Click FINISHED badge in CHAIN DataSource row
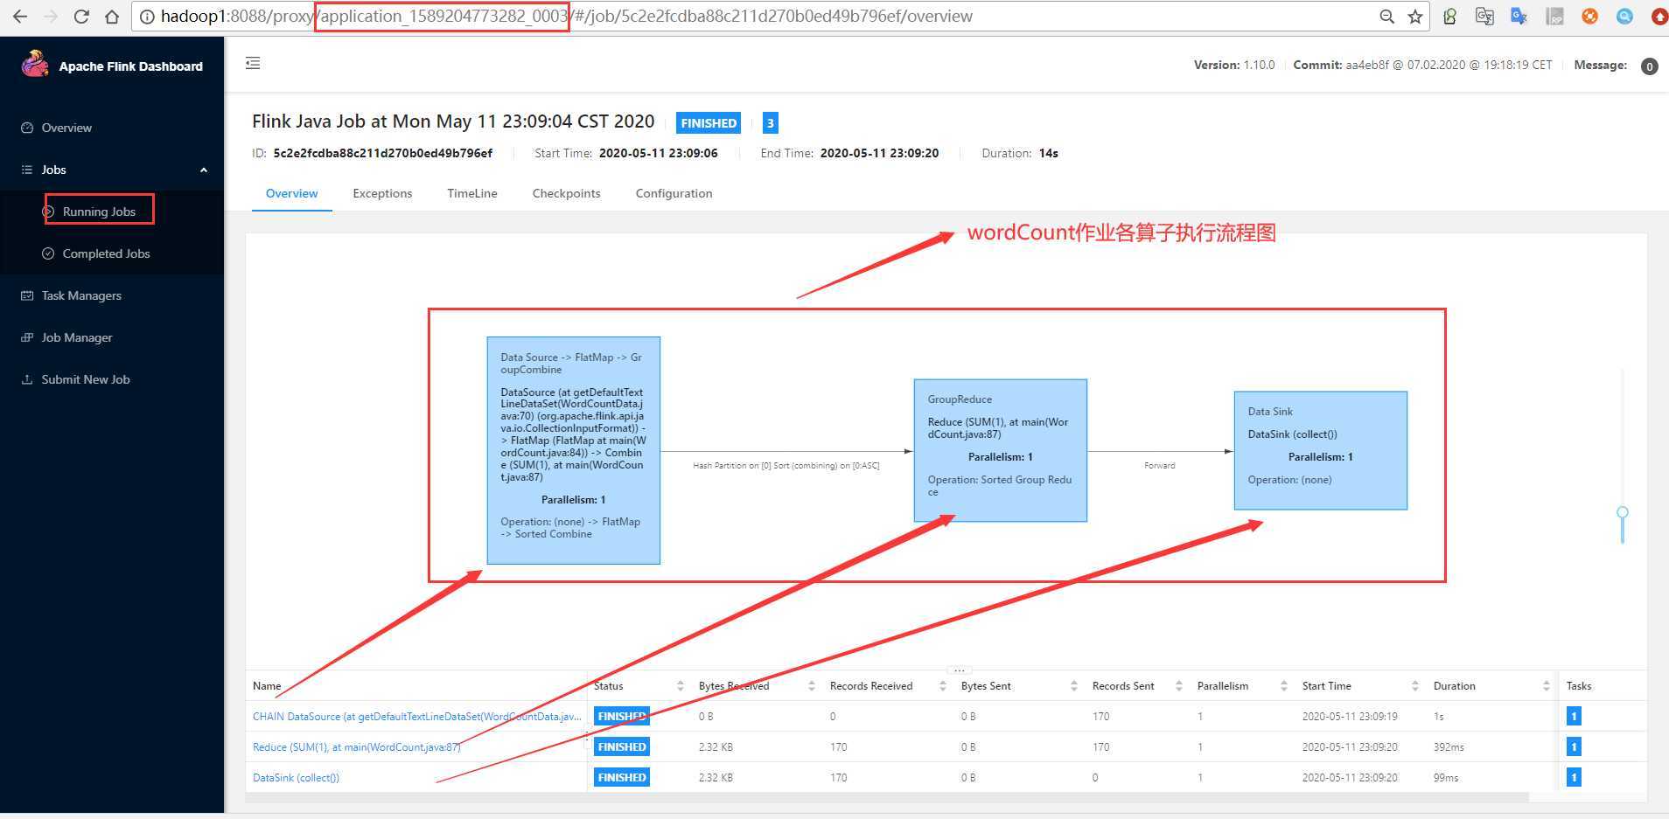Image resolution: width=1669 pixels, height=819 pixels. 621,717
